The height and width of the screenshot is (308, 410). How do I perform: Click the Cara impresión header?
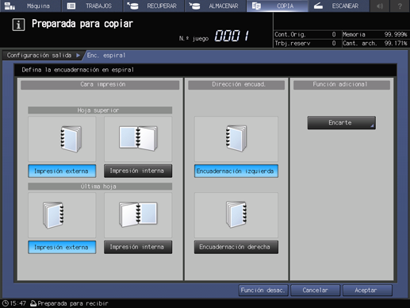(100, 85)
